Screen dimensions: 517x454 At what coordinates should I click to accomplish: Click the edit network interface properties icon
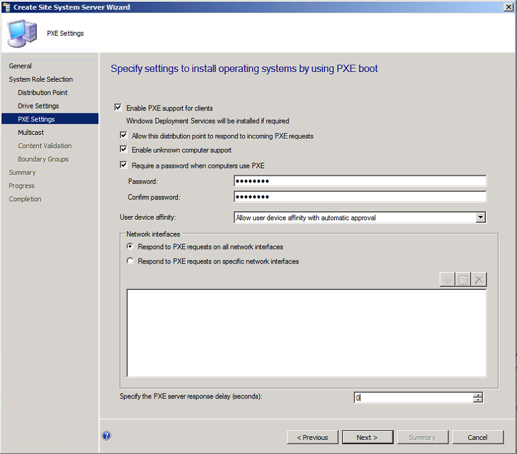[x=463, y=279]
